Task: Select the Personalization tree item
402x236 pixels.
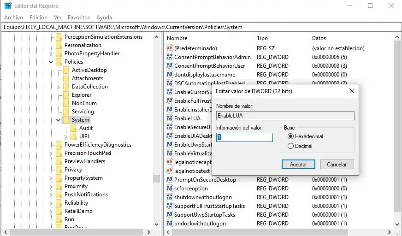Action: point(83,45)
